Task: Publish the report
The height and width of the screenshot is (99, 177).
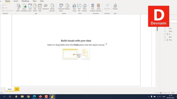Action: (115, 7)
